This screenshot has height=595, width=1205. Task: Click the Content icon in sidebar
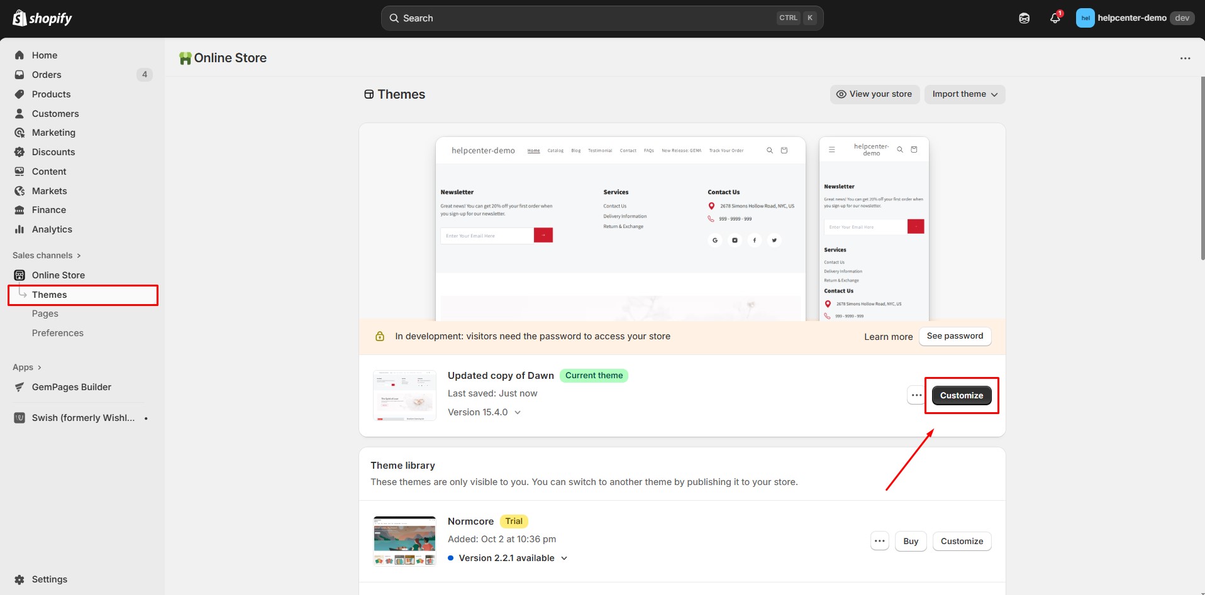19,172
